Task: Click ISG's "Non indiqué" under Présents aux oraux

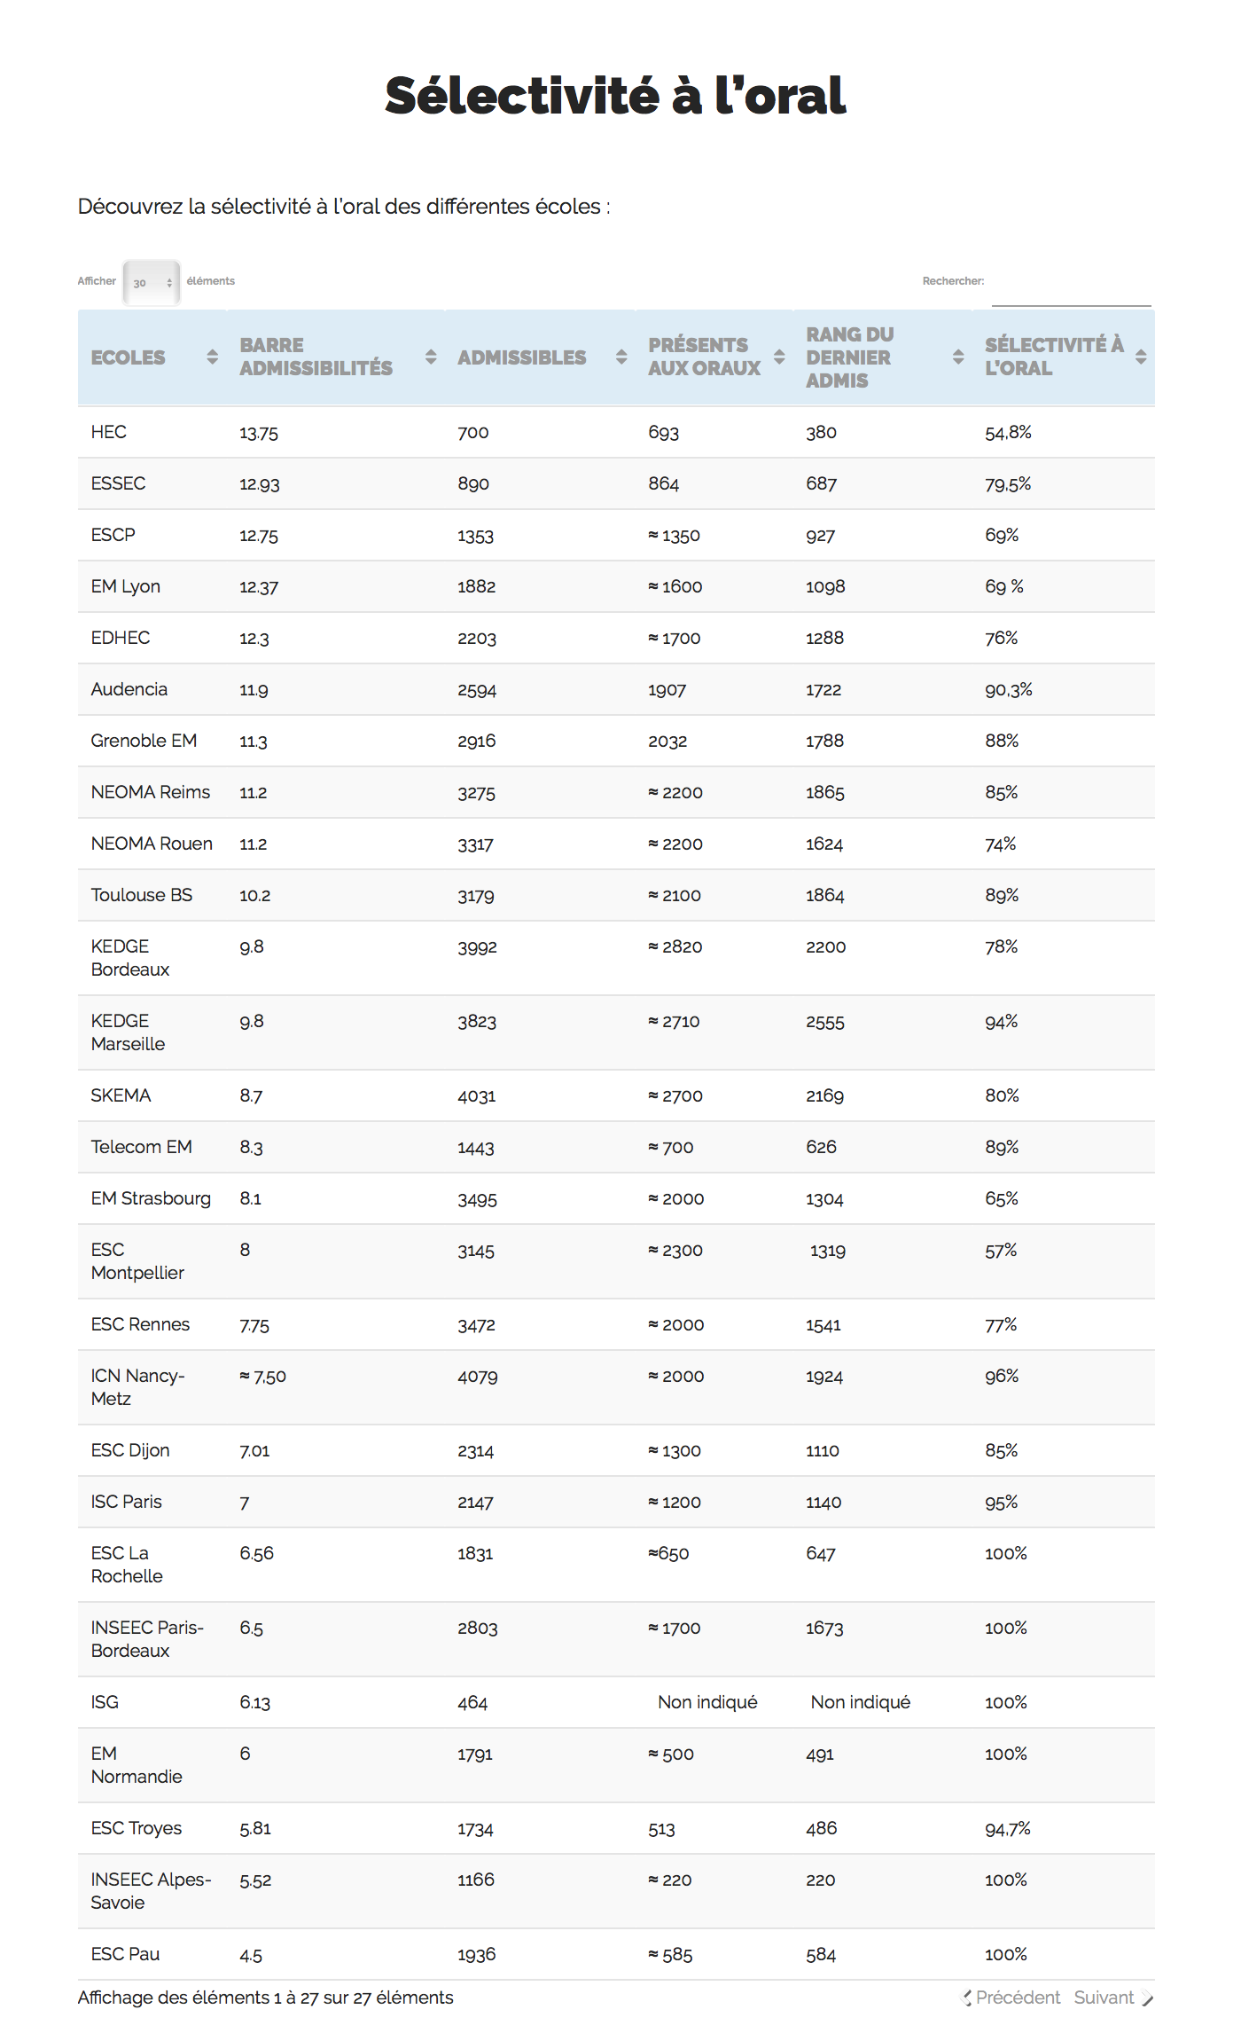Action: click(707, 1702)
